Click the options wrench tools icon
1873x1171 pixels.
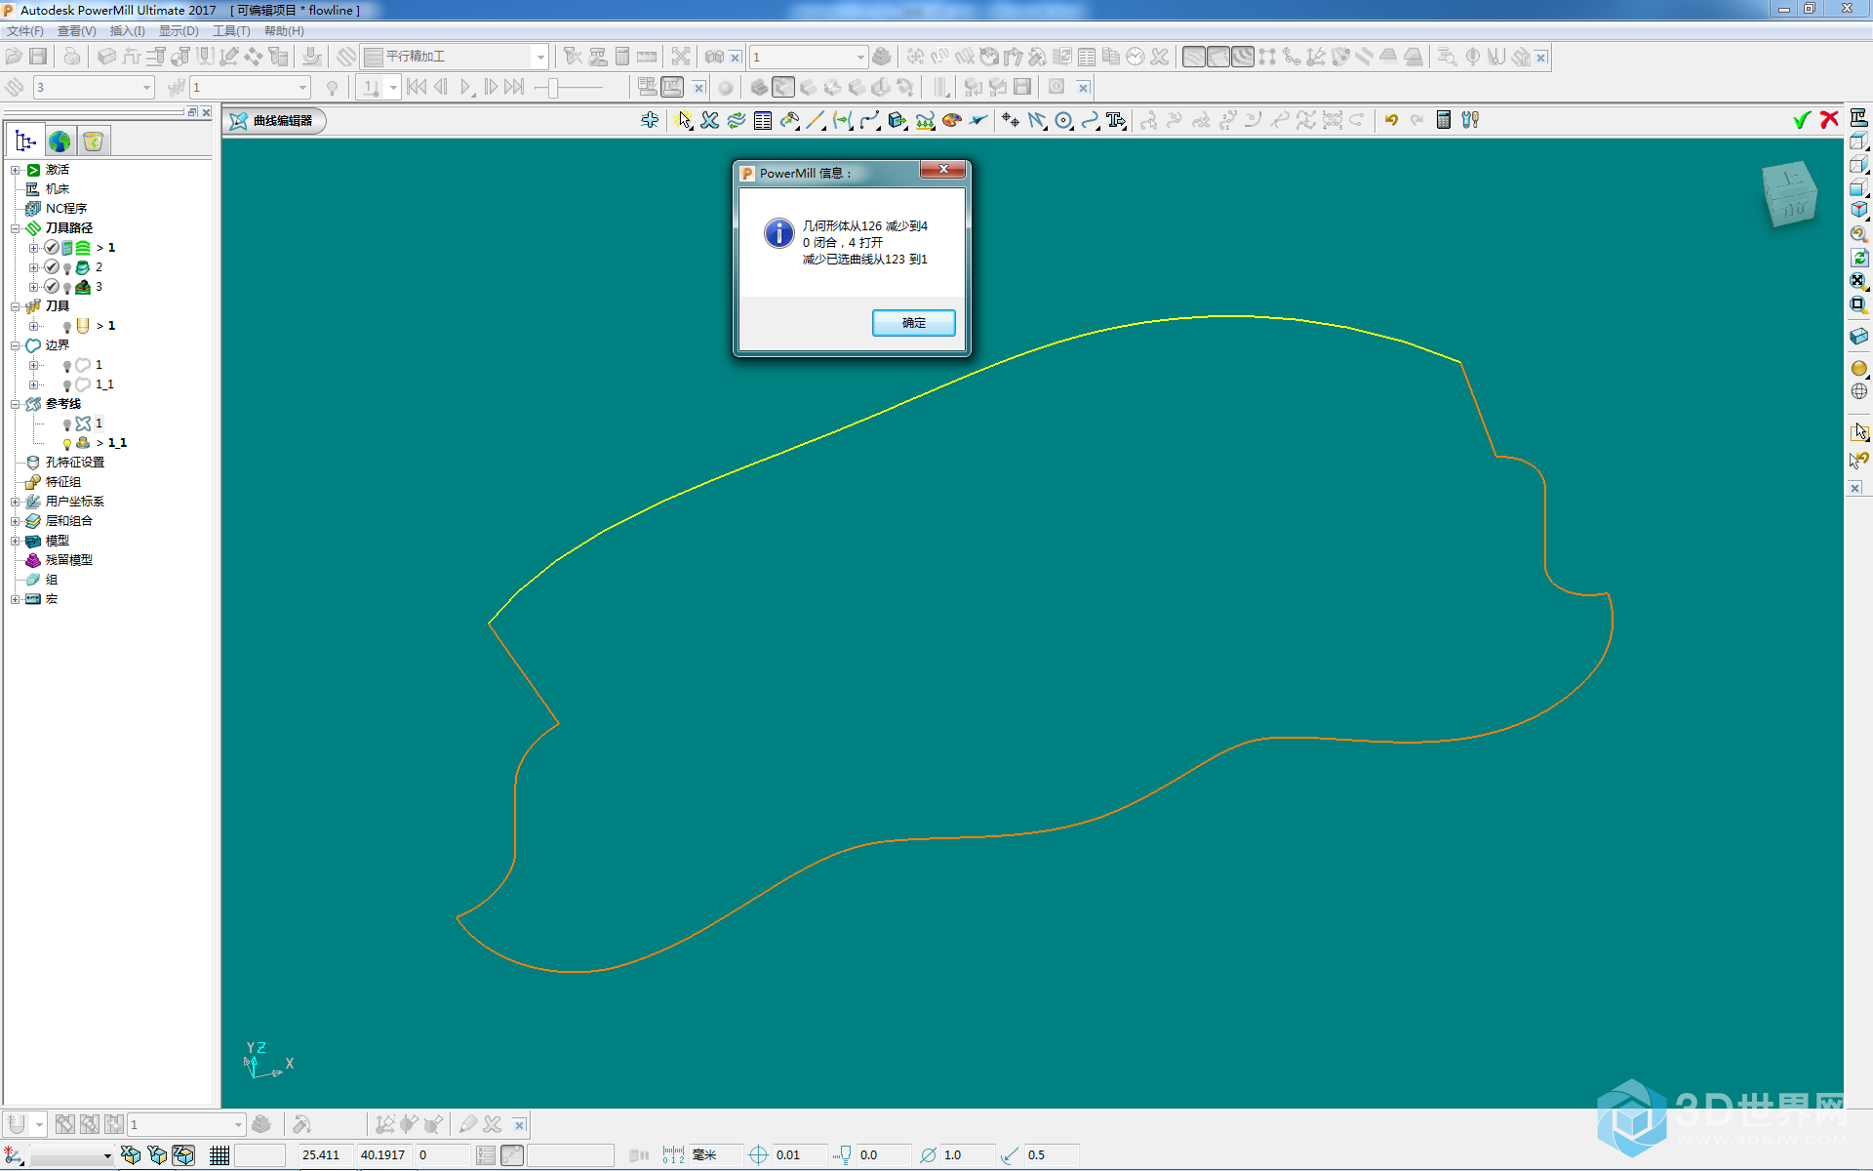(x=1470, y=120)
